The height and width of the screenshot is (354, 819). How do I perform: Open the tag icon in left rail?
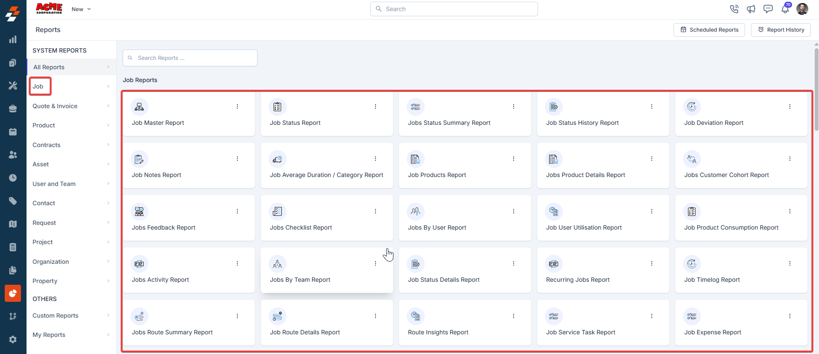click(13, 201)
